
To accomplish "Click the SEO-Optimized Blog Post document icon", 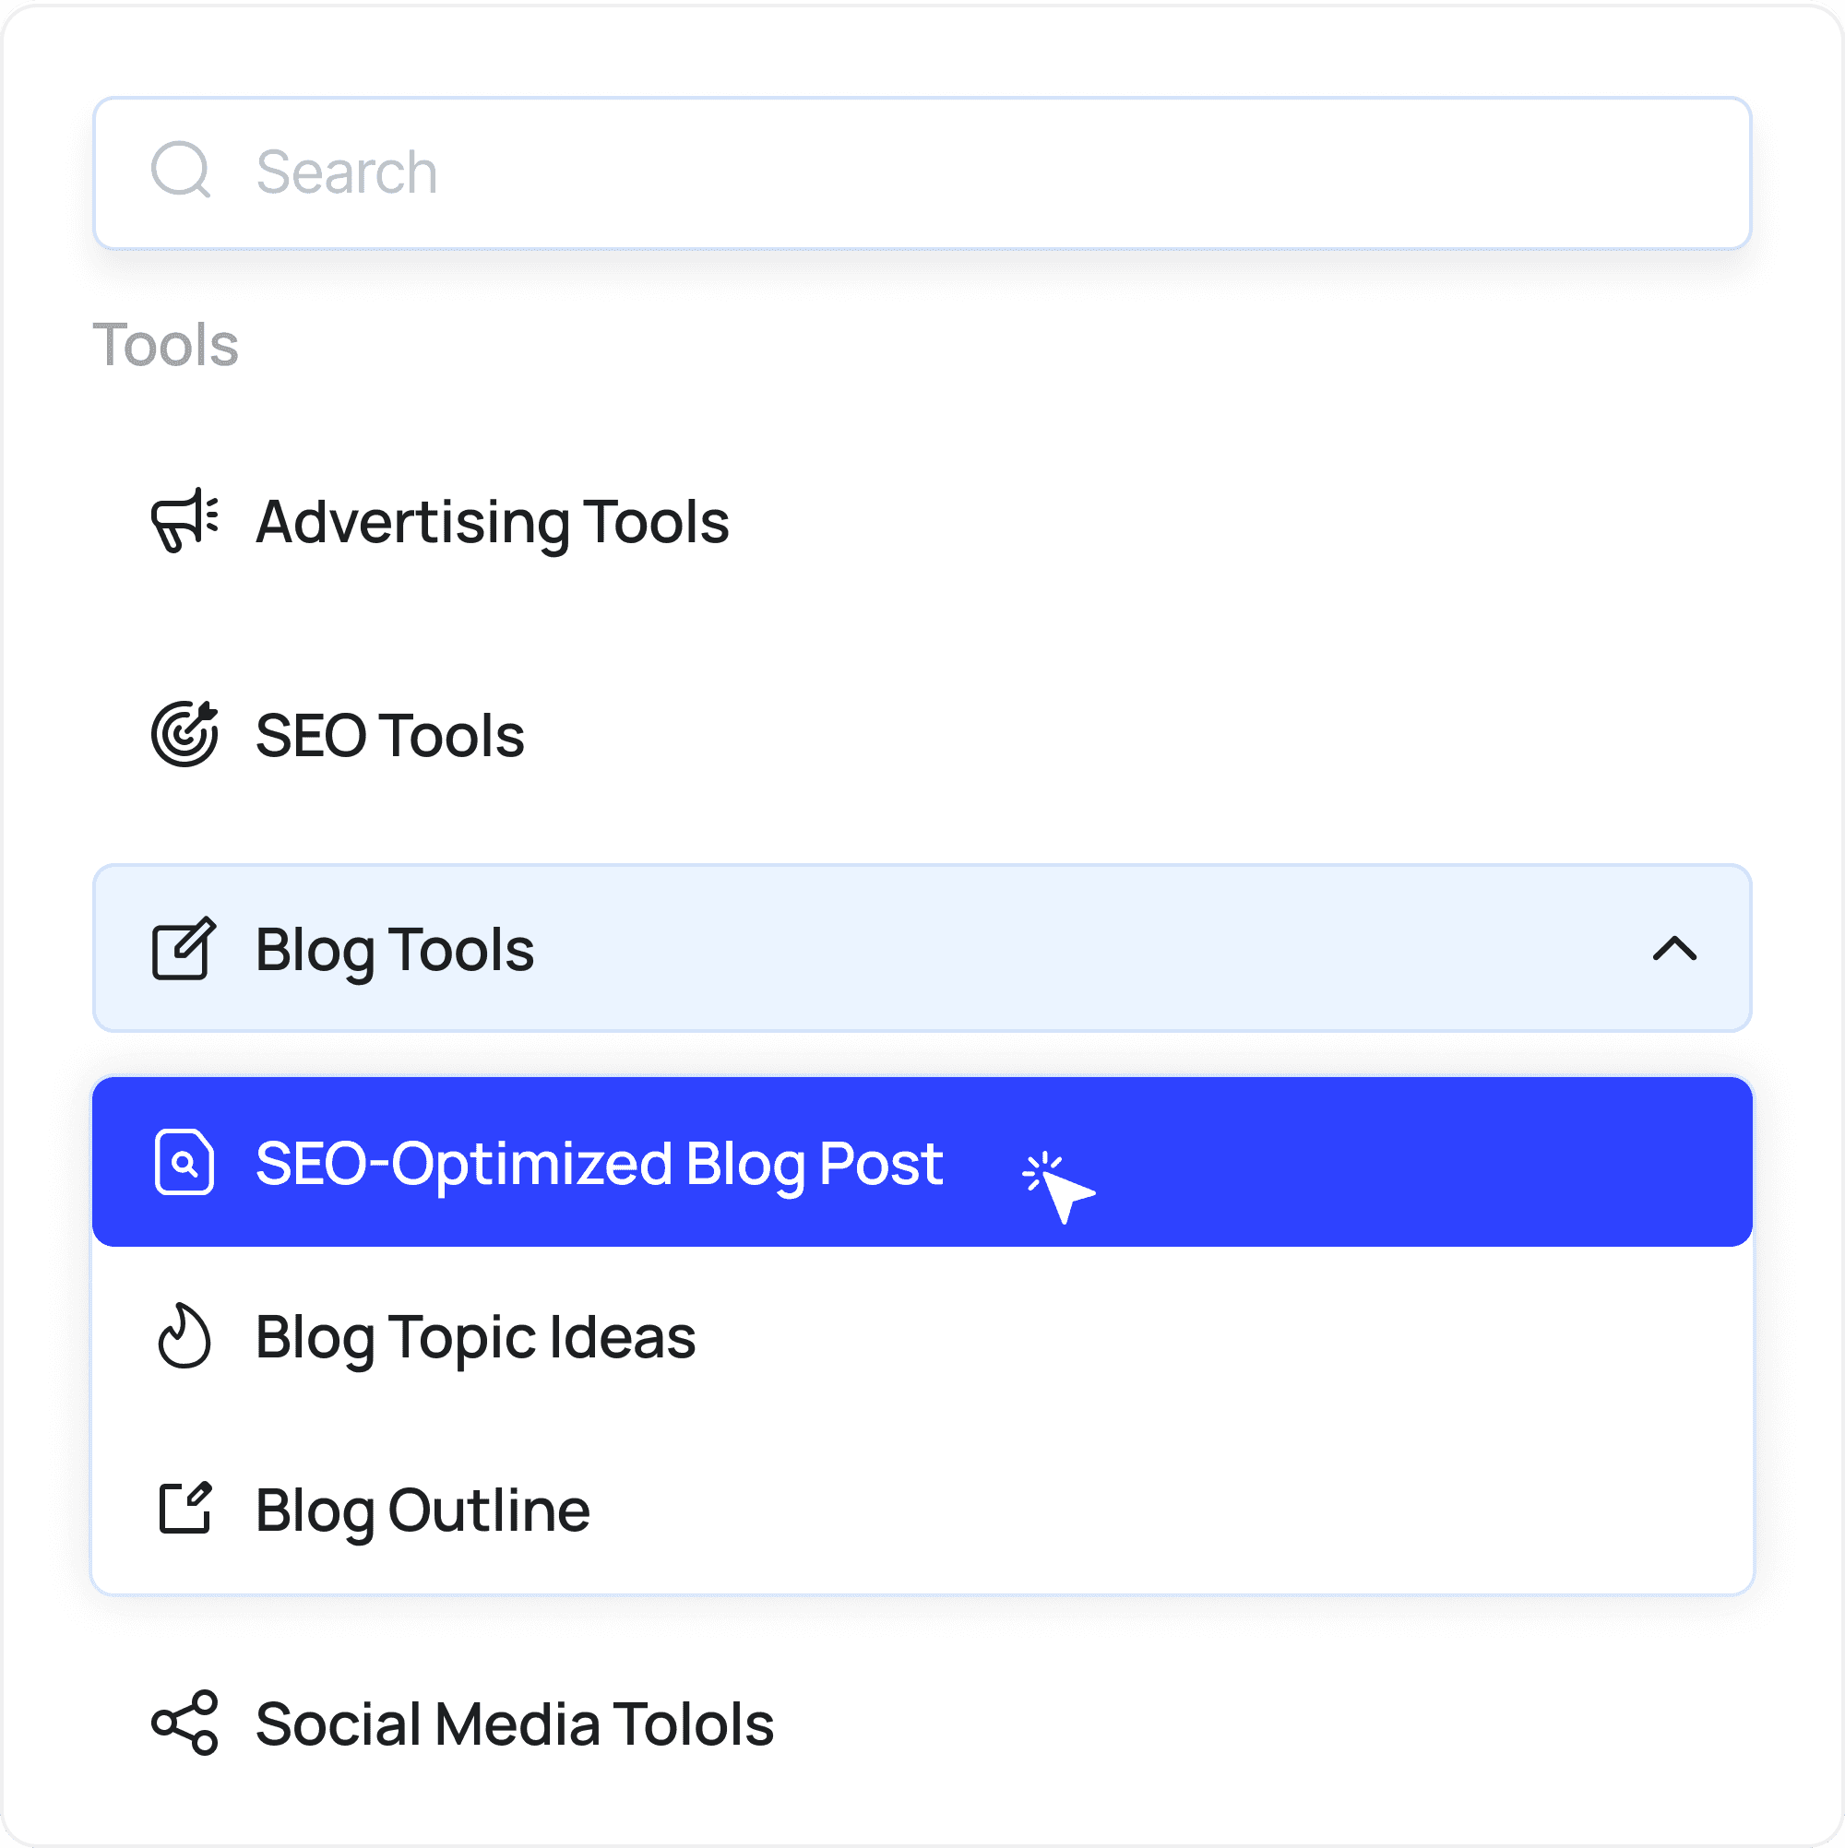I will pyautogui.click(x=184, y=1162).
